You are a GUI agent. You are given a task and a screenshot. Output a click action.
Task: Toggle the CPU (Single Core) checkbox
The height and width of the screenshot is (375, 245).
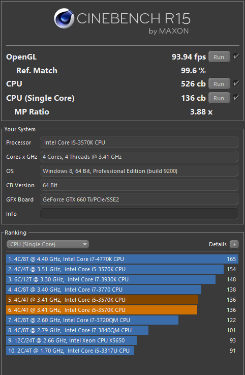pyautogui.click(x=236, y=98)
